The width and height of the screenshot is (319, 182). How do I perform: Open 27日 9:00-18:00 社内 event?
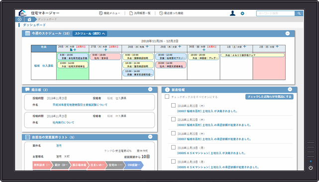(x=105, y=57)
